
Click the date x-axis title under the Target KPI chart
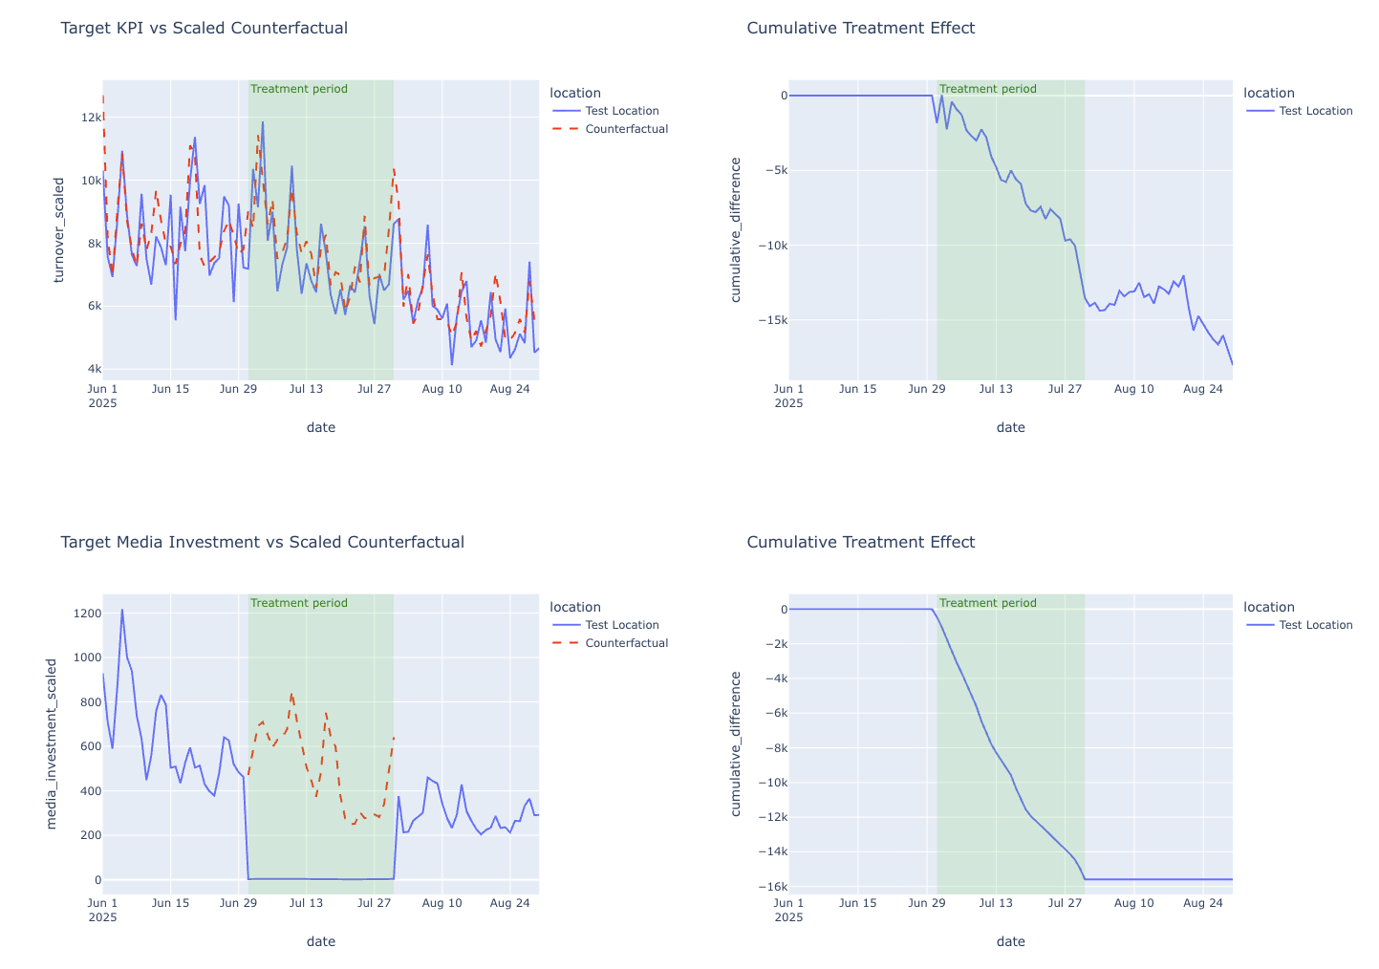pyautogui.click(x=320, y=427)
